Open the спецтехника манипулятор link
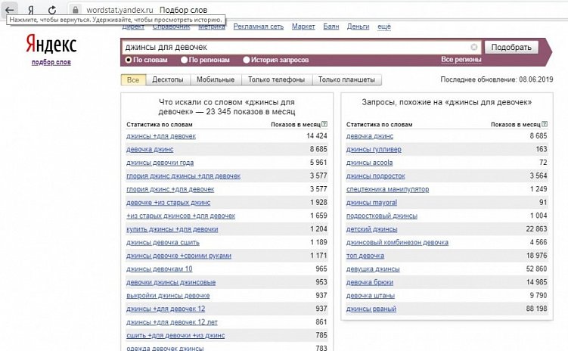 tap(387, 189)
